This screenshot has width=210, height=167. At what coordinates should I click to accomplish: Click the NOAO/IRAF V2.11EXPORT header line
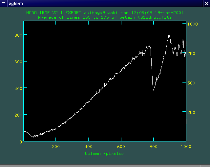[105, 13]
